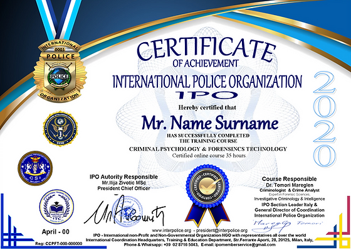Click the president's handwritten signature

(x=125, y=211)
